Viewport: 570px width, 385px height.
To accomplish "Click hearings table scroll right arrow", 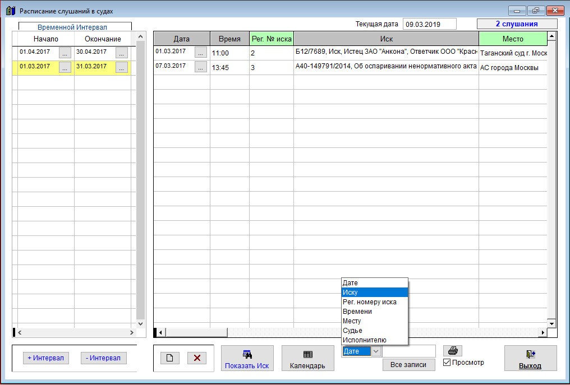I will (543, 332).
